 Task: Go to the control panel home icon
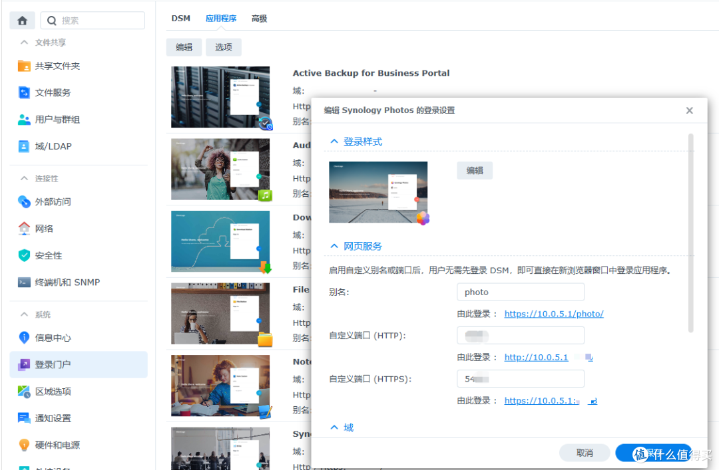pyautogui.click(x=22, y=21)
